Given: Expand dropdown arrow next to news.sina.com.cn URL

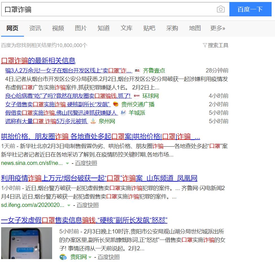Looking at the screenshot, I should coord(67,163).
